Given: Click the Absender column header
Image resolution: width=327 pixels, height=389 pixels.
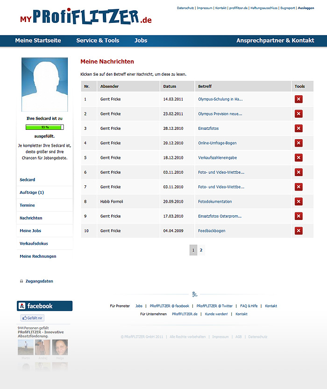Looking at the screenshot, I should [x=109, y=86].
